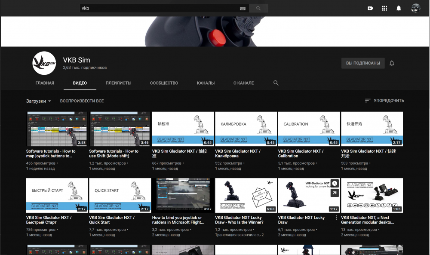Click the search magnifier button
Screen dimensions: 430x255
point(258,8)
